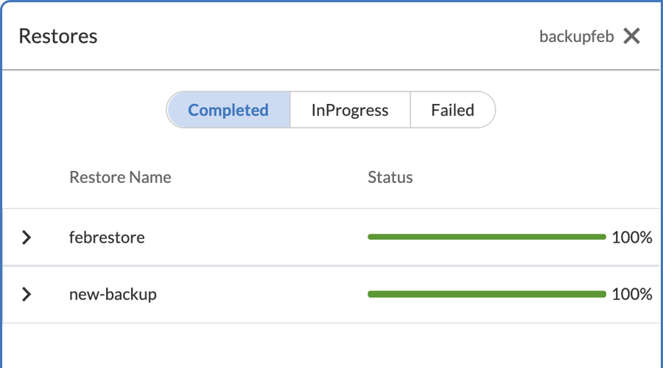Click the backupfeb backup name label
Screen dimensions: 663x368
click(576, 37)
